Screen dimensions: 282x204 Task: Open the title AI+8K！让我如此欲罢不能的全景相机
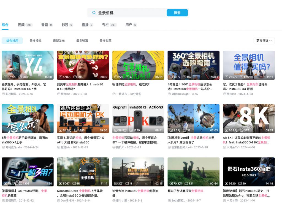pos(246,140)
